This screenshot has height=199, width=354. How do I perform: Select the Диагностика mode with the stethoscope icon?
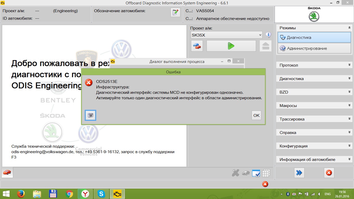pyautogui.click(x=314, y=37)
